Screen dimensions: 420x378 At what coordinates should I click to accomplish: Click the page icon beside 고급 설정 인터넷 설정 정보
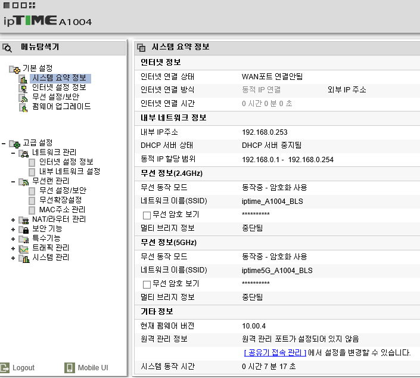[32, 162]
